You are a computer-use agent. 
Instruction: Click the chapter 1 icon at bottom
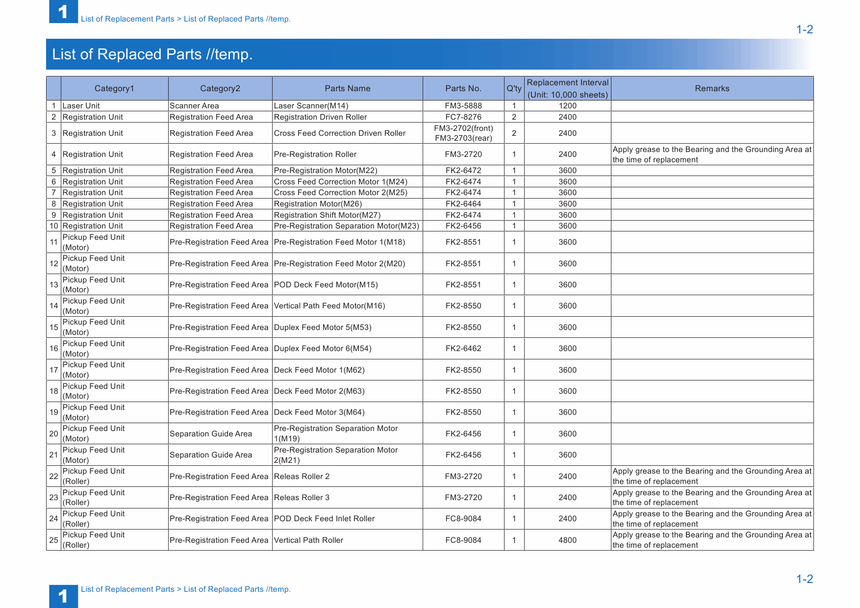coord(63,596)
